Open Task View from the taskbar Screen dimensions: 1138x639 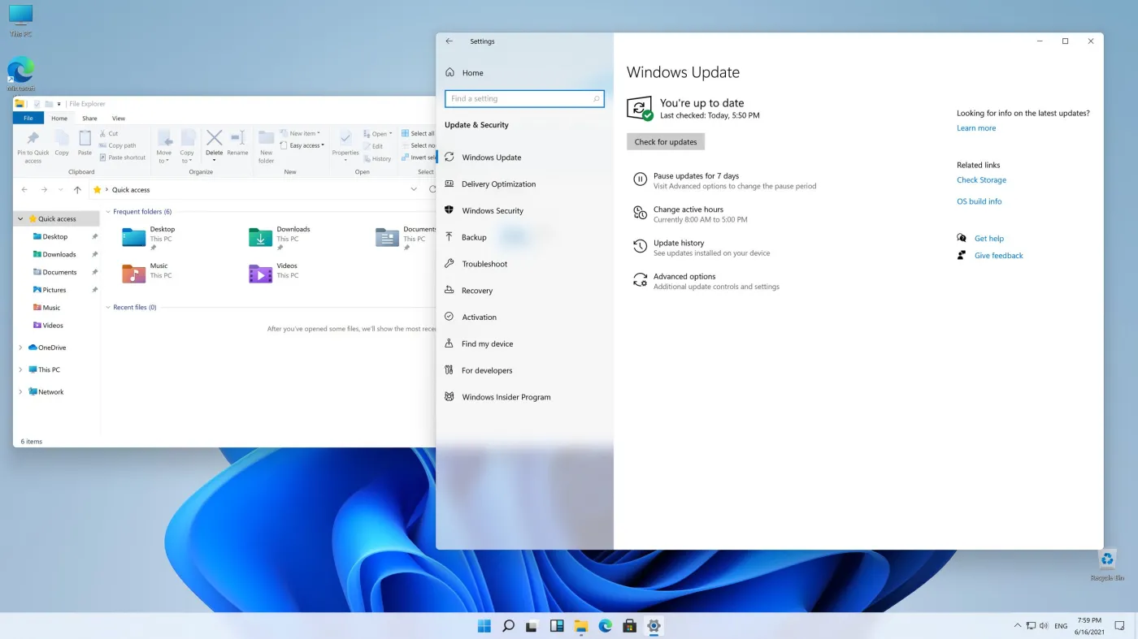click(532, 626)
